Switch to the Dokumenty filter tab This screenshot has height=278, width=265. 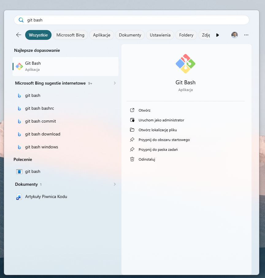click(x=130, y=35)
